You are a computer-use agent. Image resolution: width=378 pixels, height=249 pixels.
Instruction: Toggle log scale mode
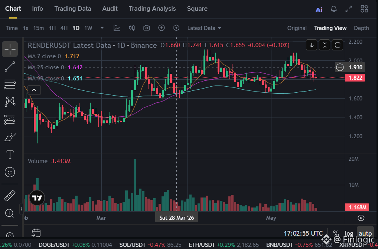[349, 233]
